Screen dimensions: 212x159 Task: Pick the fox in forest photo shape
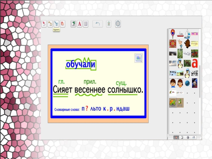tap(187, 63)
